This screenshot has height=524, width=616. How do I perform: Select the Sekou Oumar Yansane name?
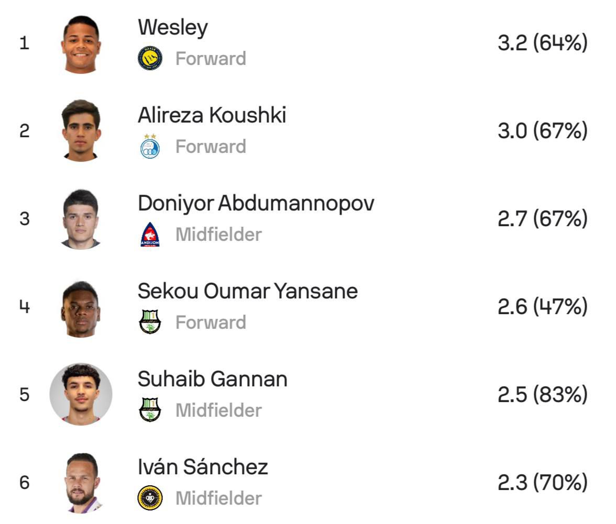(248, 291)
